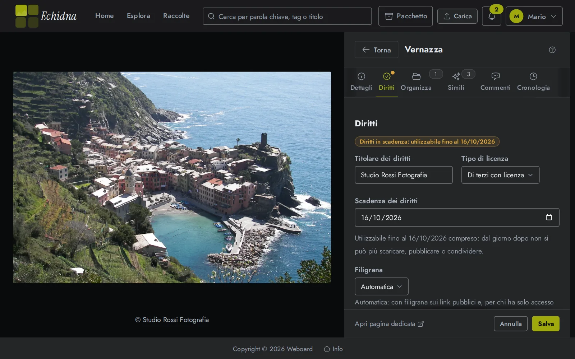Click the Pacchetto button
The image size is (575, 359).
405,16
